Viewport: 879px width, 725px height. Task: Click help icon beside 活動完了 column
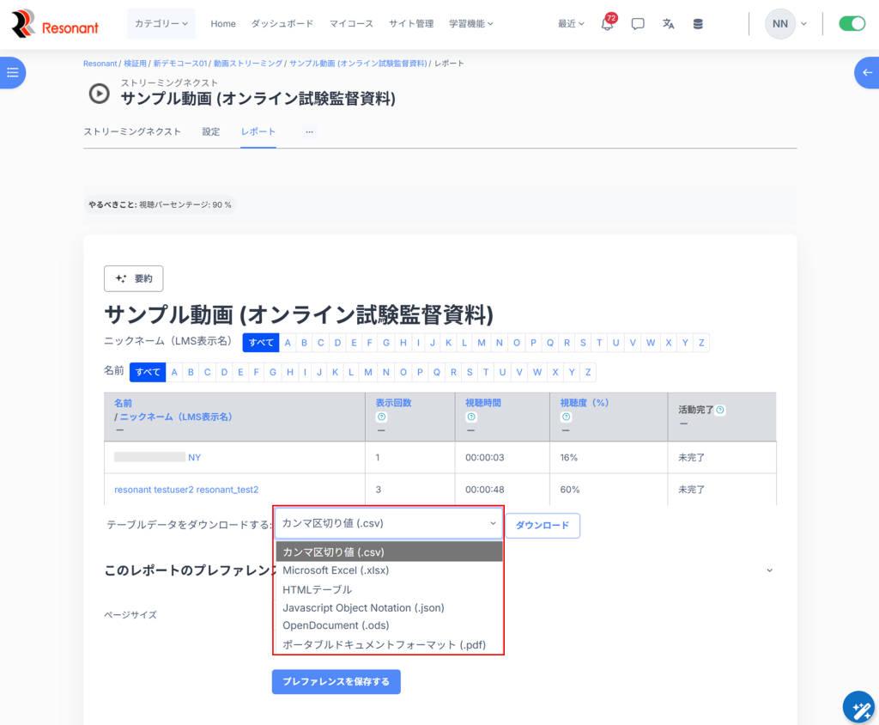point(720,410)
